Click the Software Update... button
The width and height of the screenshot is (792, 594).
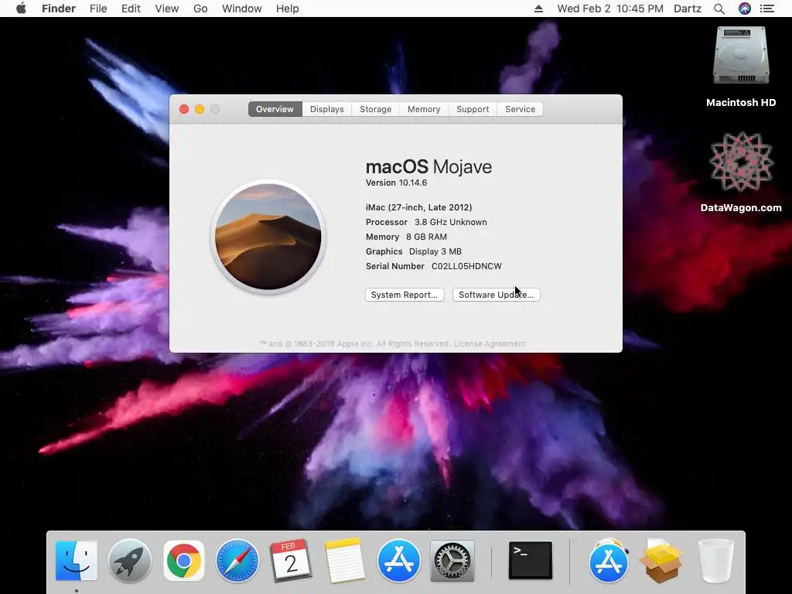(496, 295)
